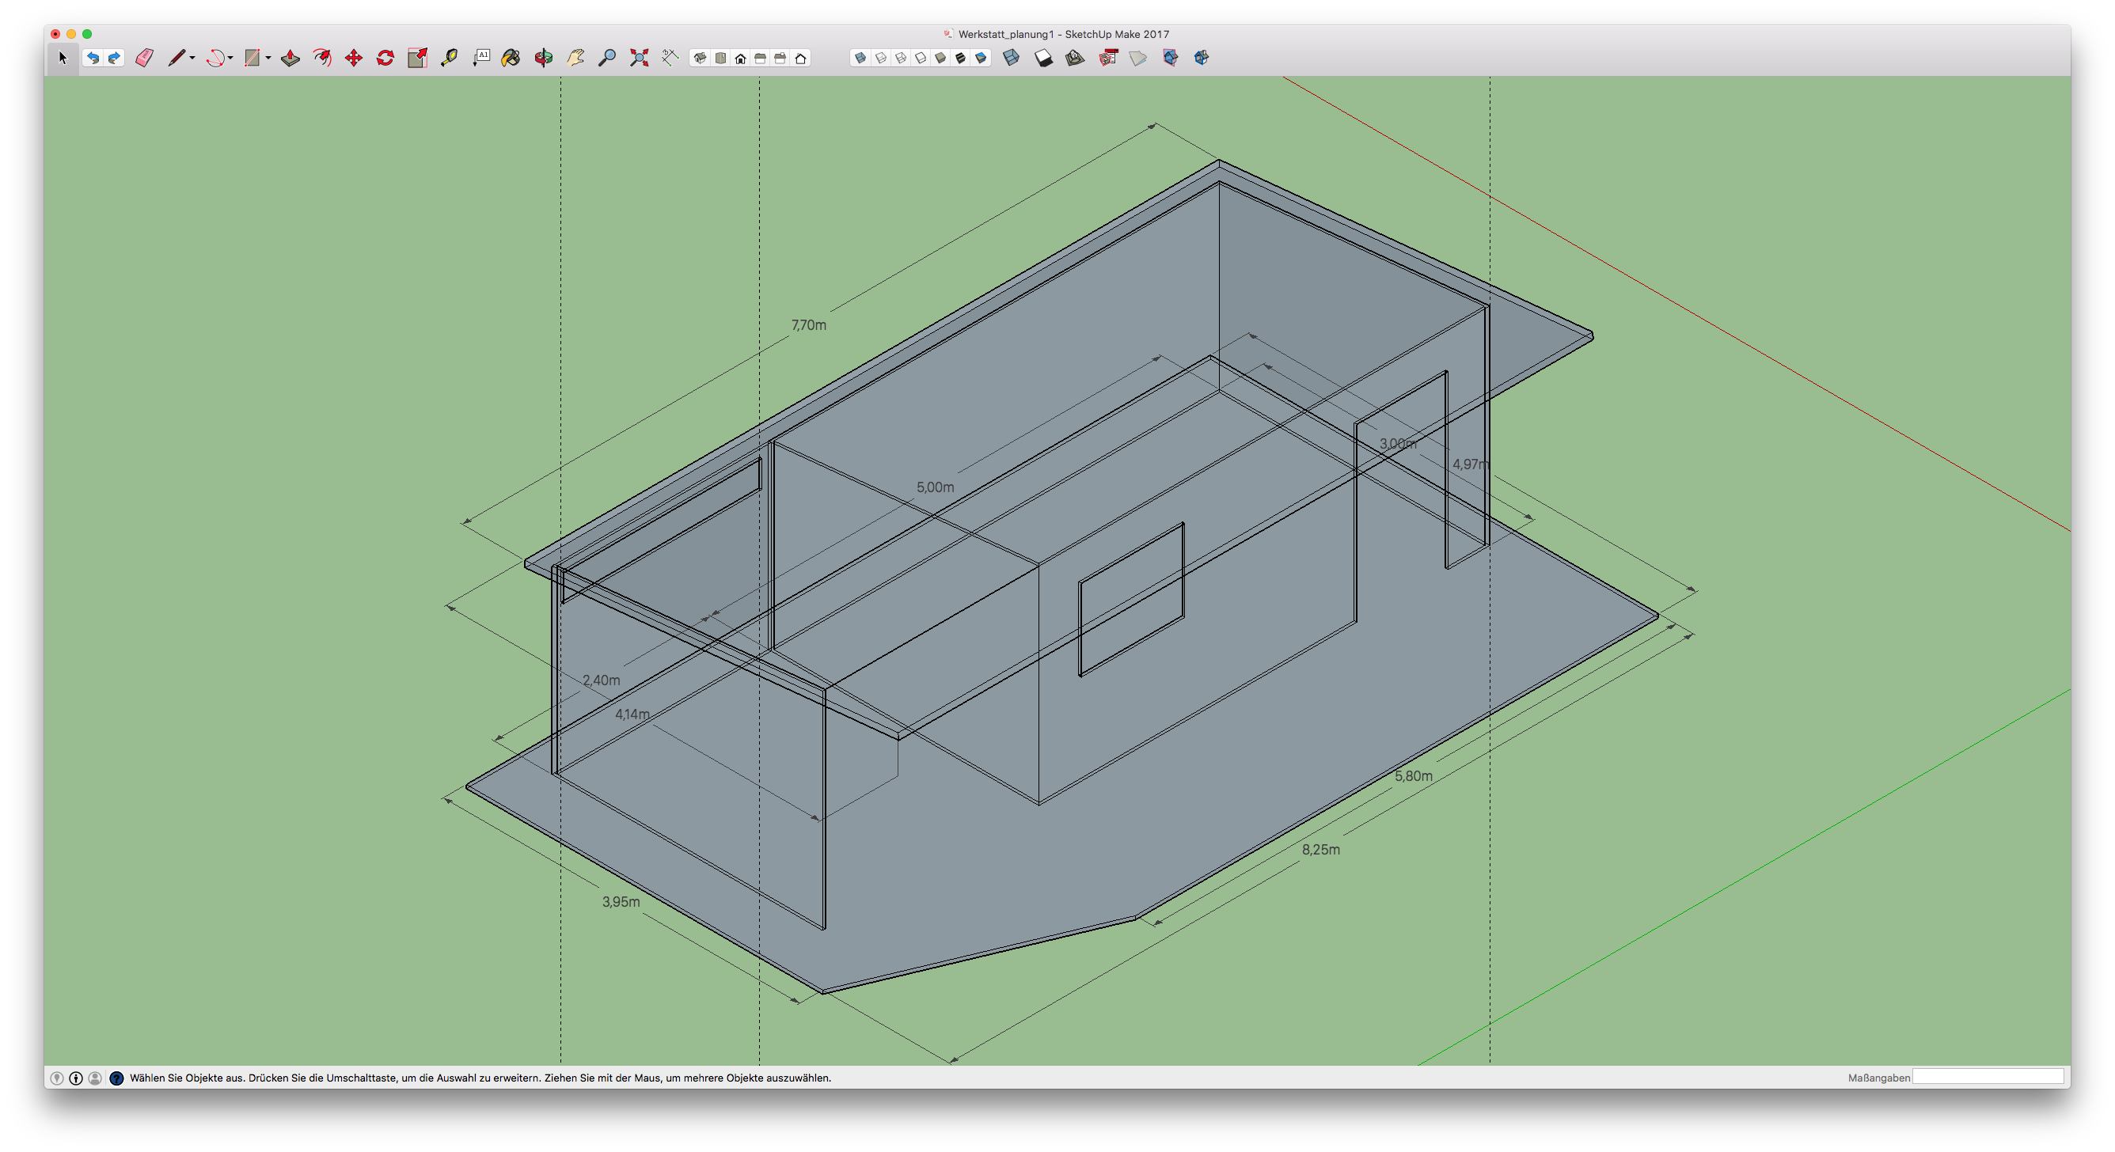Pick the Paint Bucket tool
Viewport: 2115px width, 1152px height.
tap(511, 58)
